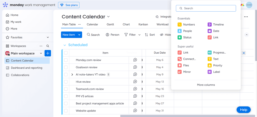Tick the select-all checkbox in the header row

(x=66, y=53)
